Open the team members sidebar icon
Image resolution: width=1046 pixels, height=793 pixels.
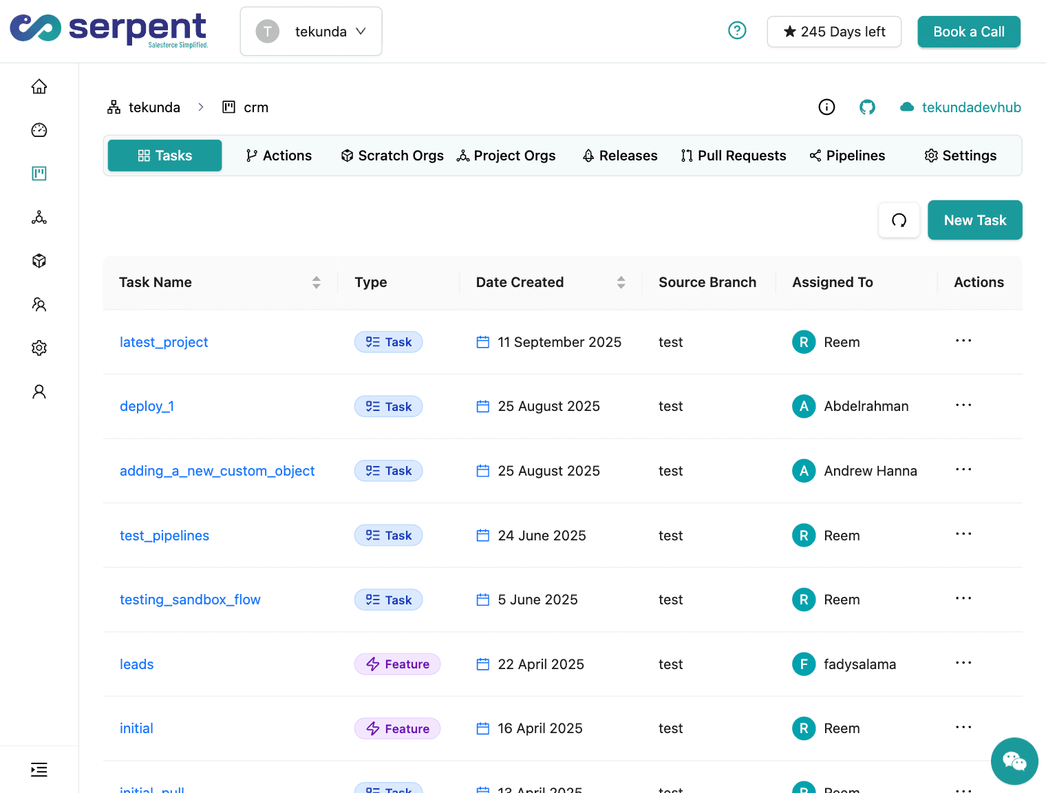pyautogui.click(x=39, y=304)
